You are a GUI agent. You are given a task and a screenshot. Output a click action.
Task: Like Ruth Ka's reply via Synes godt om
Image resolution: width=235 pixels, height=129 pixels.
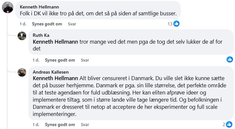pyautogui.click(x=60, y=60)
